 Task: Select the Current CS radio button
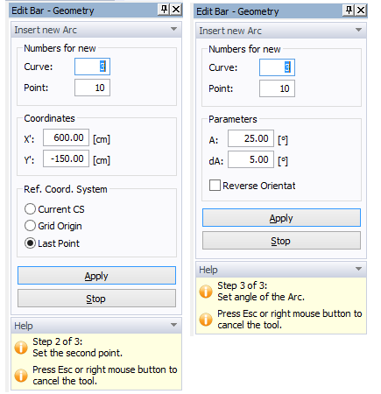[30, 209]
